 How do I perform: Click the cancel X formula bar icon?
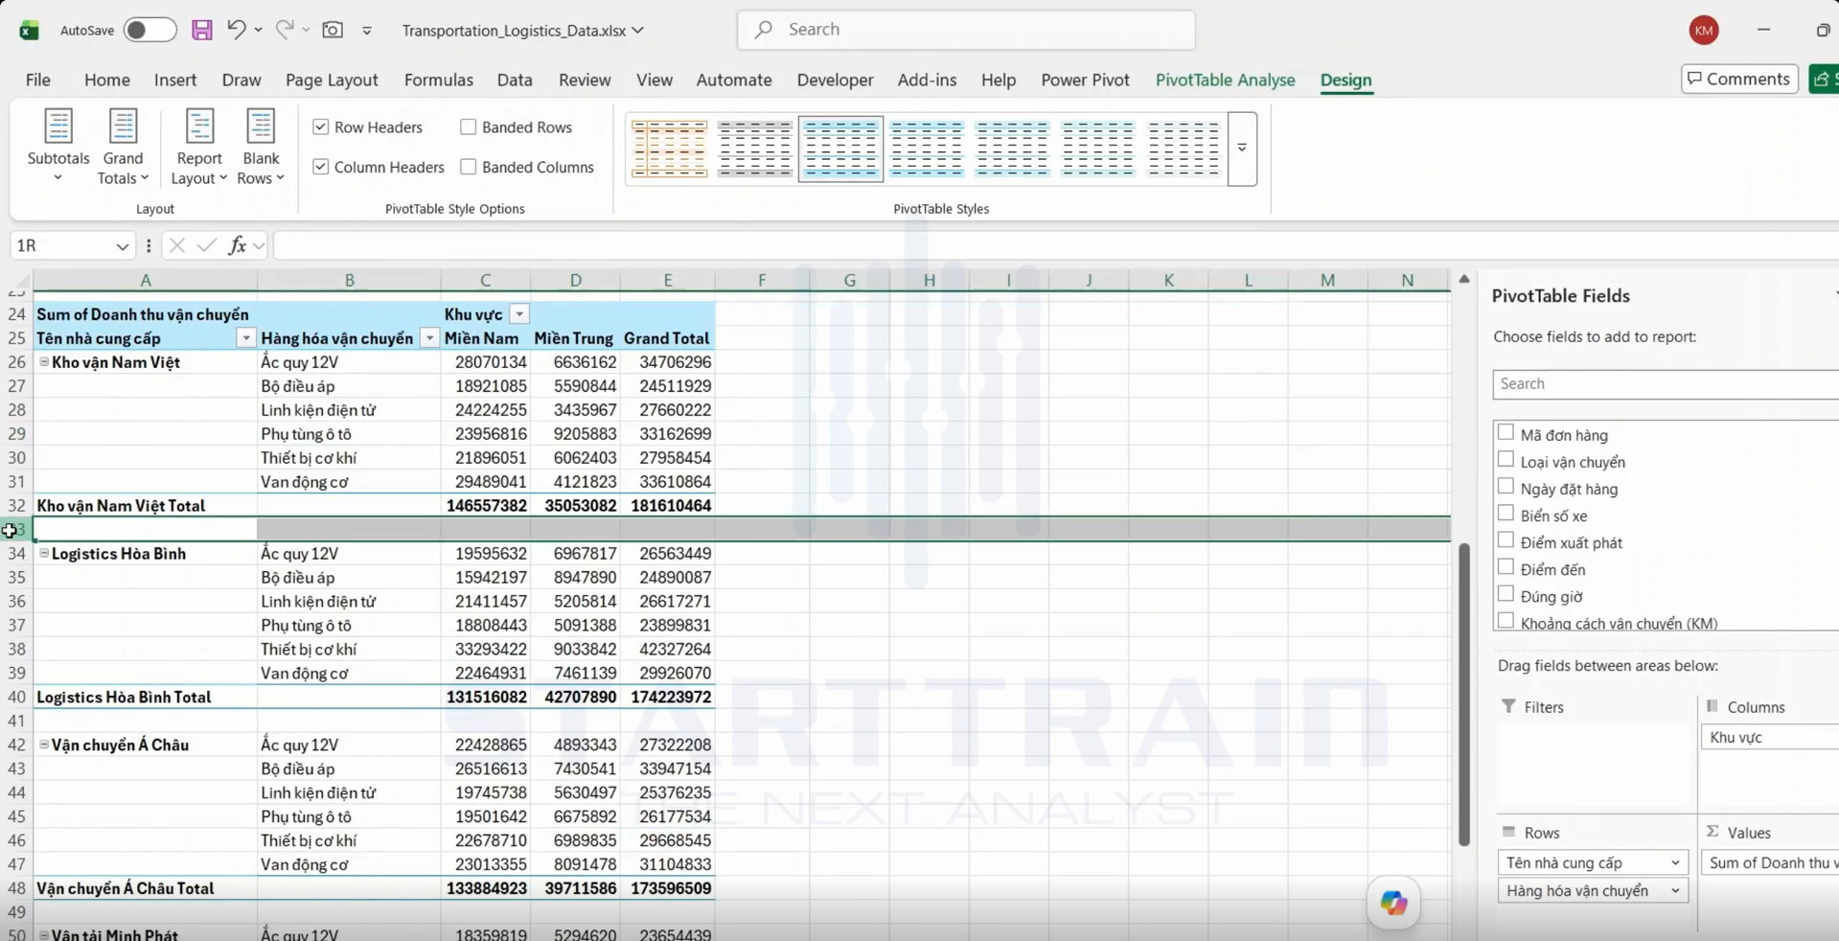pos(176,245)
